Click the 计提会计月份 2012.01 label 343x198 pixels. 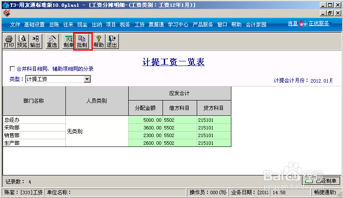coord(303,80)
